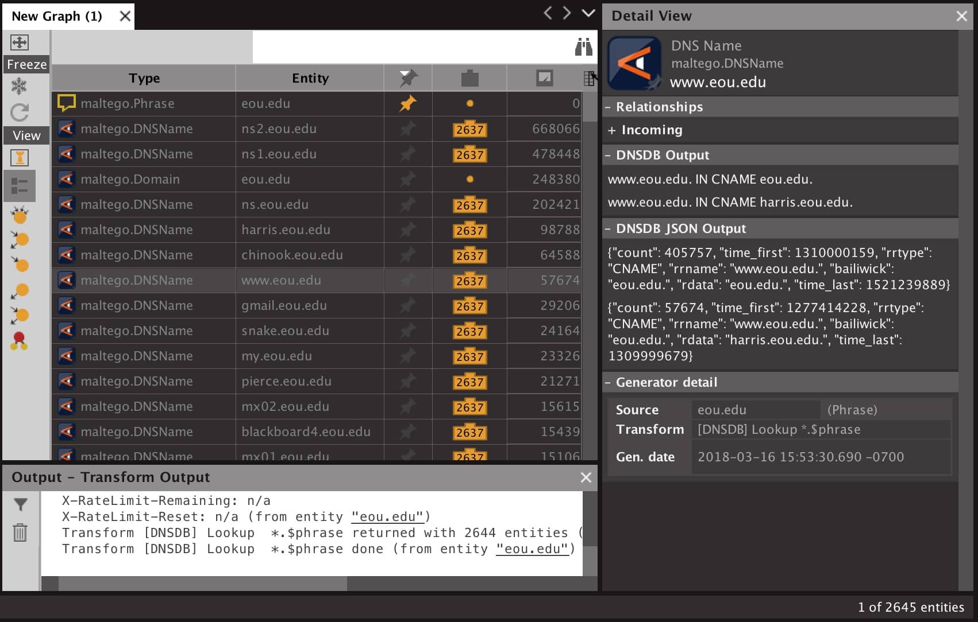Screen dimensions: 978x622
Task: Select the pierce.eou.edu entity cell
Action: (x=310, y=381)
